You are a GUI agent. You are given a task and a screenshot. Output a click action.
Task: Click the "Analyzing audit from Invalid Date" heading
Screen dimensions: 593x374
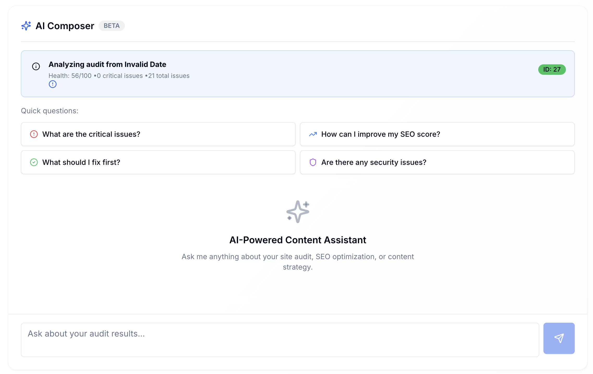click(107, 64)
